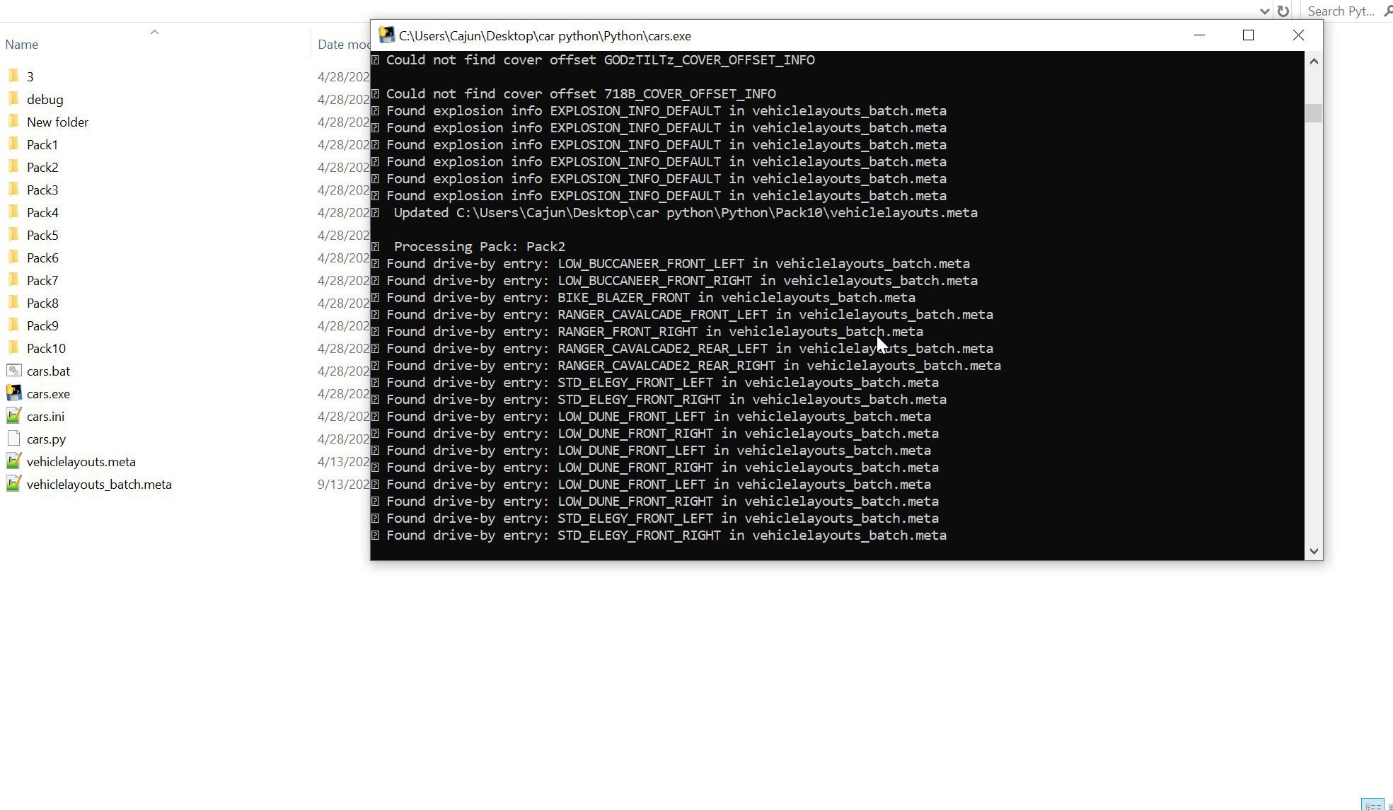Select the folder icon named 3
The width and height of the screenshot is (1393, 810).
coord(13,76)
